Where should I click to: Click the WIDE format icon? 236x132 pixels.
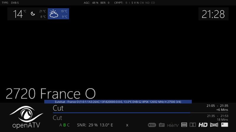(x=214, y=125)
